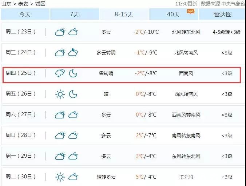Click the cloudy night icon for 28日

(73, 135)
